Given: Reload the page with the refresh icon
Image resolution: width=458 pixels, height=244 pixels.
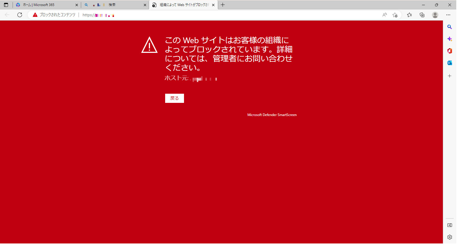Looking at the screenshot, I should pos(20,15).
